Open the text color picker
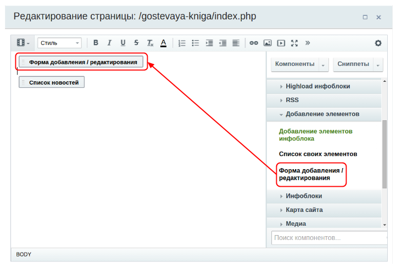Viewport: 396px width, 268px height. coord(163,43)
